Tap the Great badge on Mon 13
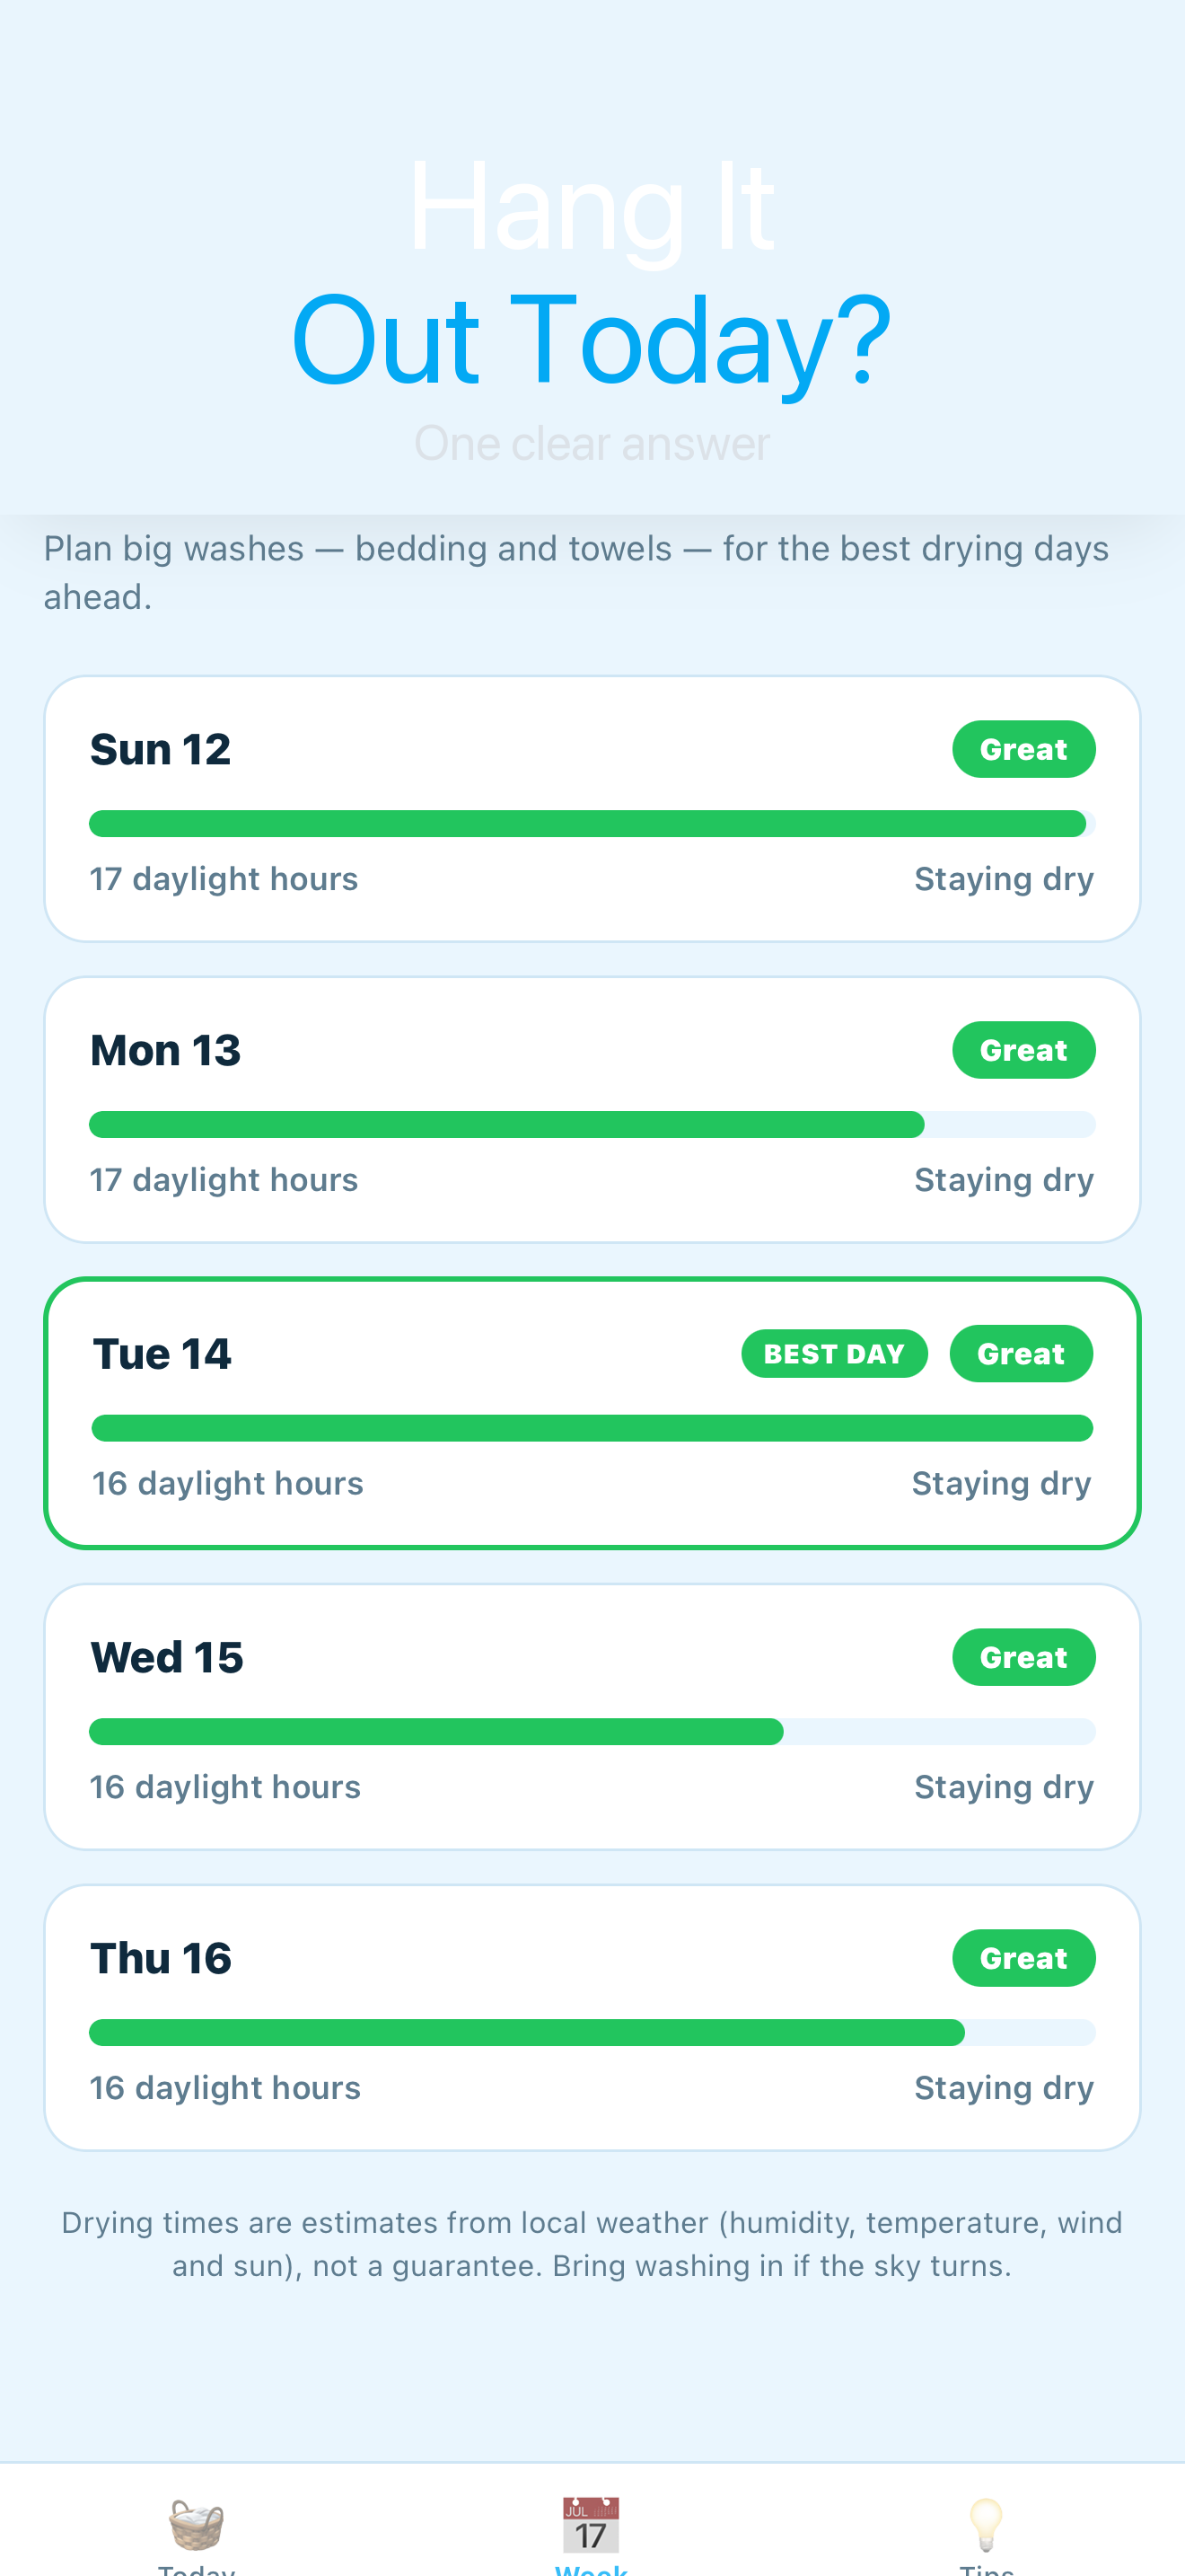This screenshot has width=1185, height=2576. (1023, 1050)
